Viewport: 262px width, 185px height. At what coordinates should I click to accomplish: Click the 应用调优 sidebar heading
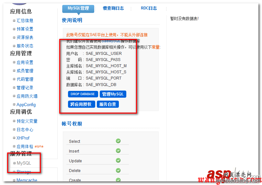coord(21,112)
